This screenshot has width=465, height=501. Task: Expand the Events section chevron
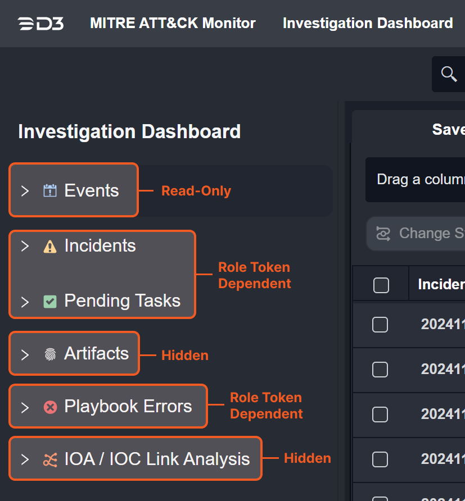(25, 191)
